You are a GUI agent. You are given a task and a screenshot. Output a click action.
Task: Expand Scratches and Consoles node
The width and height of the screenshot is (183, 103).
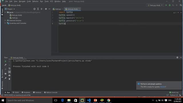[5, 23]
